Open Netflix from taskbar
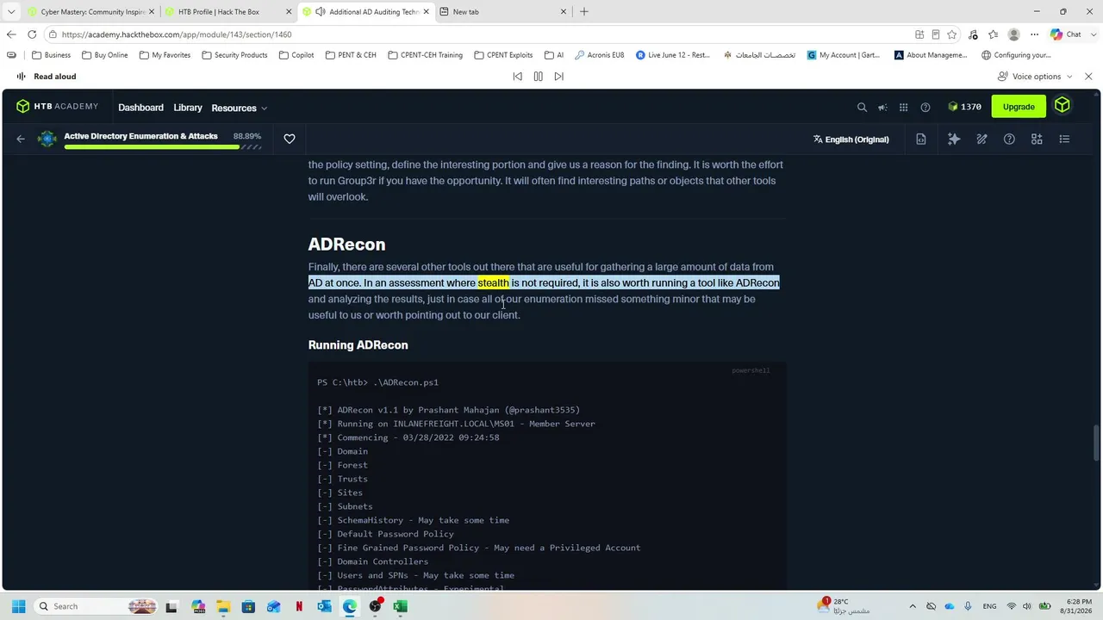This screenshot has height=620, width=1103. (x=299, y=606)
